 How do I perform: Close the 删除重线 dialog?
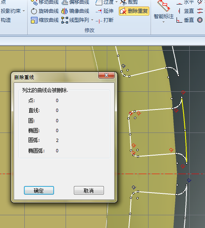[106, 75]
